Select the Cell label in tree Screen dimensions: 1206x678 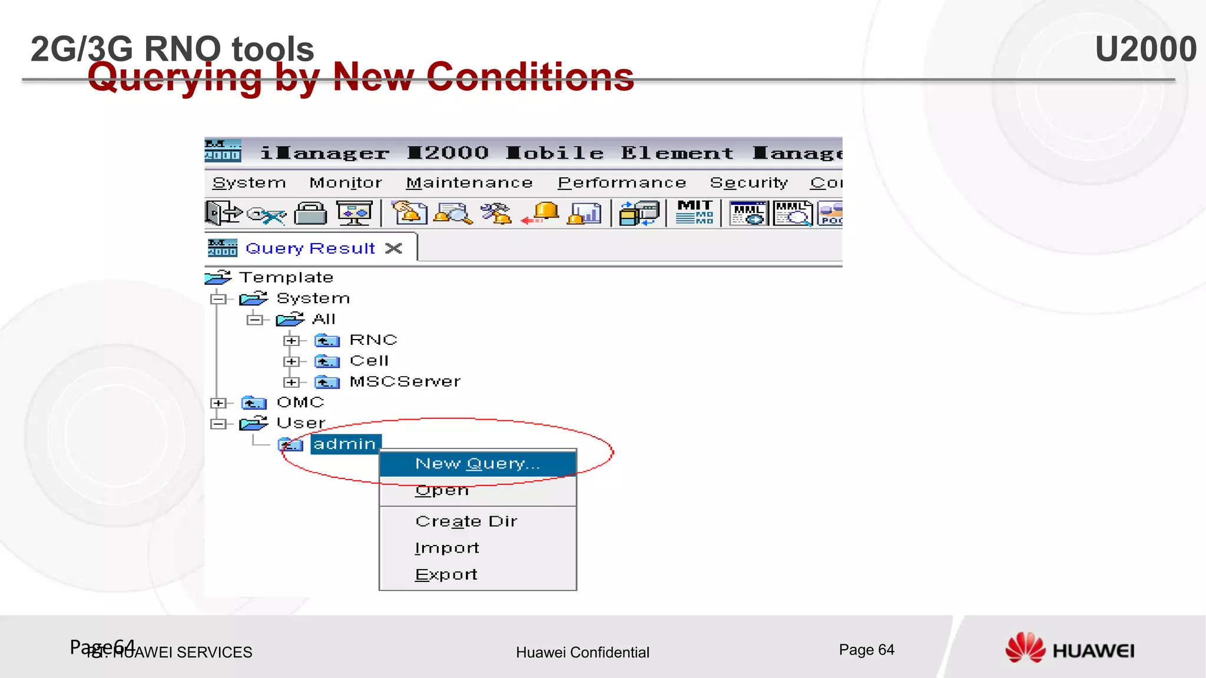(x=369, y=361)
